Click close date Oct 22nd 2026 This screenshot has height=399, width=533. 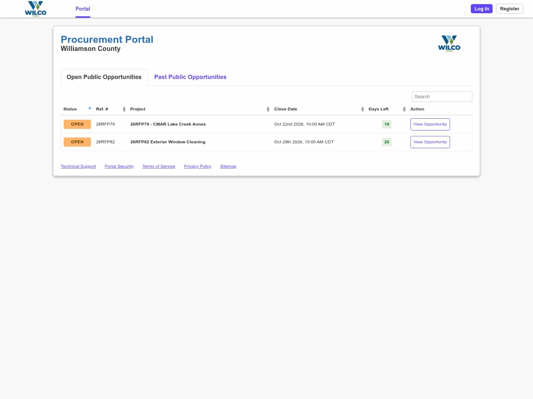(x=305, y=124)
